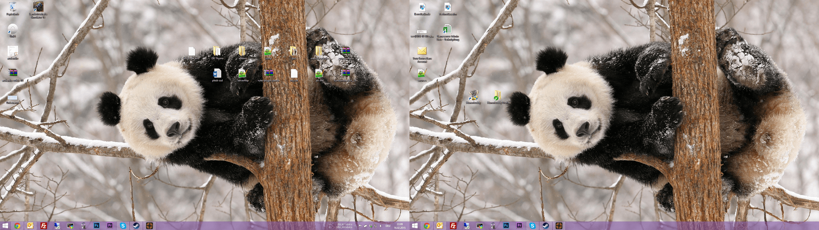The image size is (819, 230).
Task: Select the Your SourceBans Account mail file
Action: pyautogui.click(x=422, y=55)
